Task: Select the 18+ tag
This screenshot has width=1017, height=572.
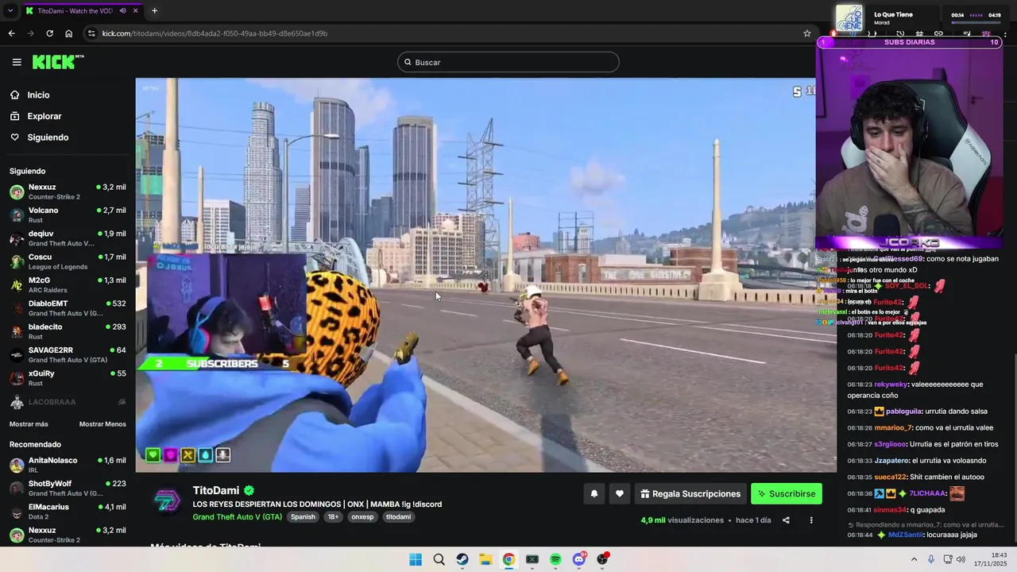Action: [x=333, y=516]
